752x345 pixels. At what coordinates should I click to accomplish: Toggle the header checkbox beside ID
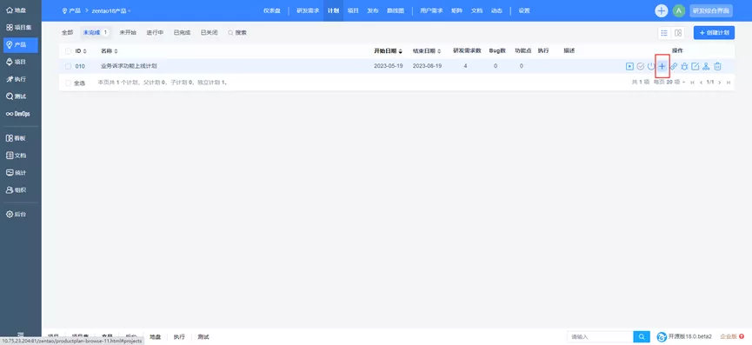point(68,50)
